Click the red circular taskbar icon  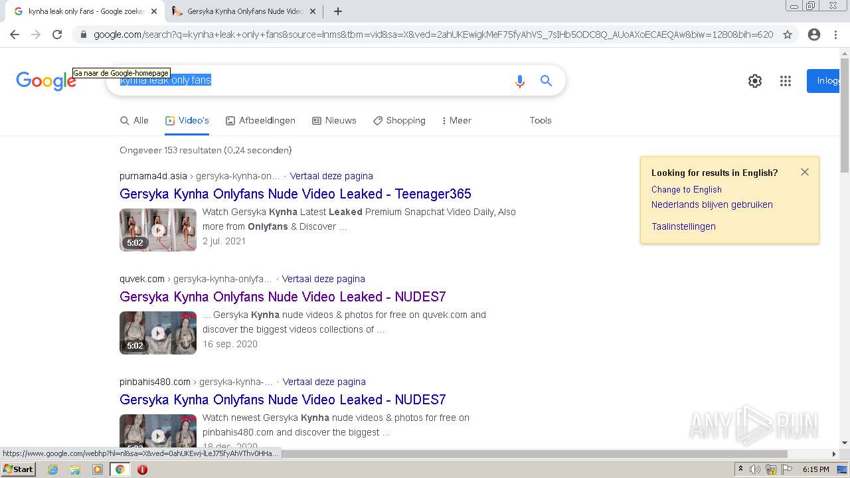click(x=142, y=469)
